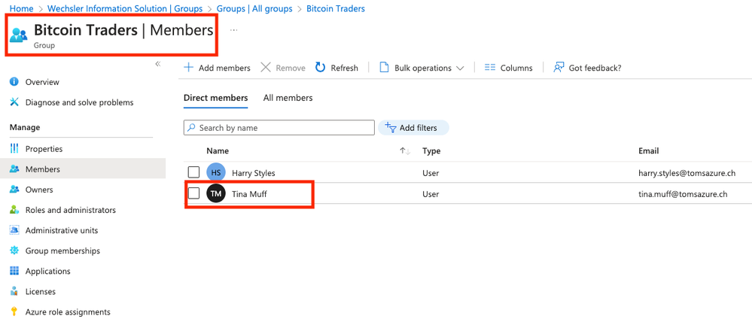The height and width of the screenshot is (322, 752).
Task: Click the Add filters pill button
Action: point(413,127)
